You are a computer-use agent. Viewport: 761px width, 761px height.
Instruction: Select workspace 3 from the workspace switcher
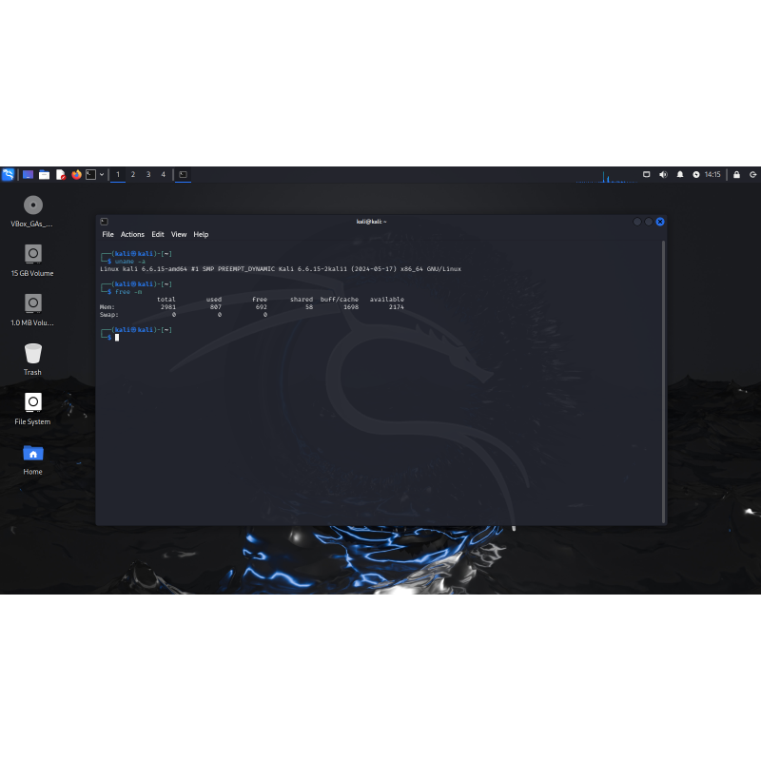click(x=148, y=175)
